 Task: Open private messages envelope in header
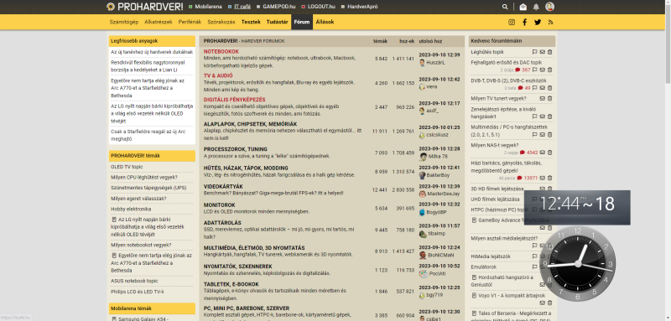[523, 7]
